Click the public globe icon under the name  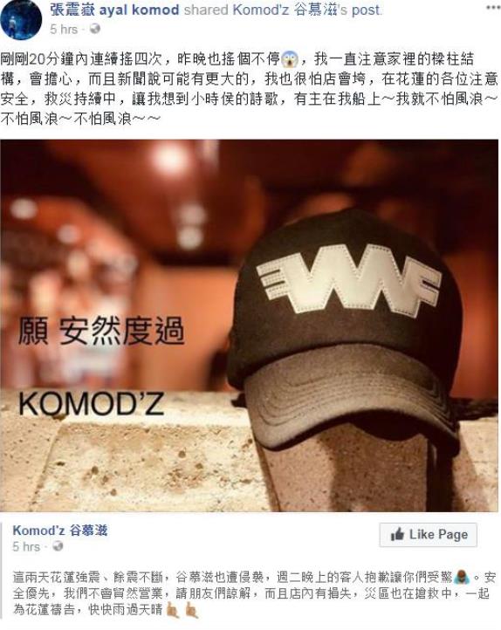point(95,29)
